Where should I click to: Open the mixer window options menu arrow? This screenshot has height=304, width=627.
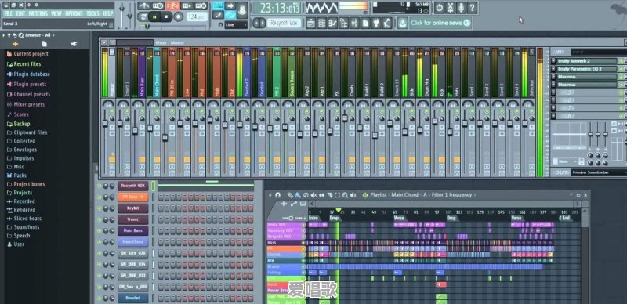point(104,42)
